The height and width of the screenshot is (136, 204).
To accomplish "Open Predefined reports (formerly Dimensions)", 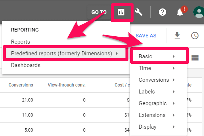I will [66, 54].
